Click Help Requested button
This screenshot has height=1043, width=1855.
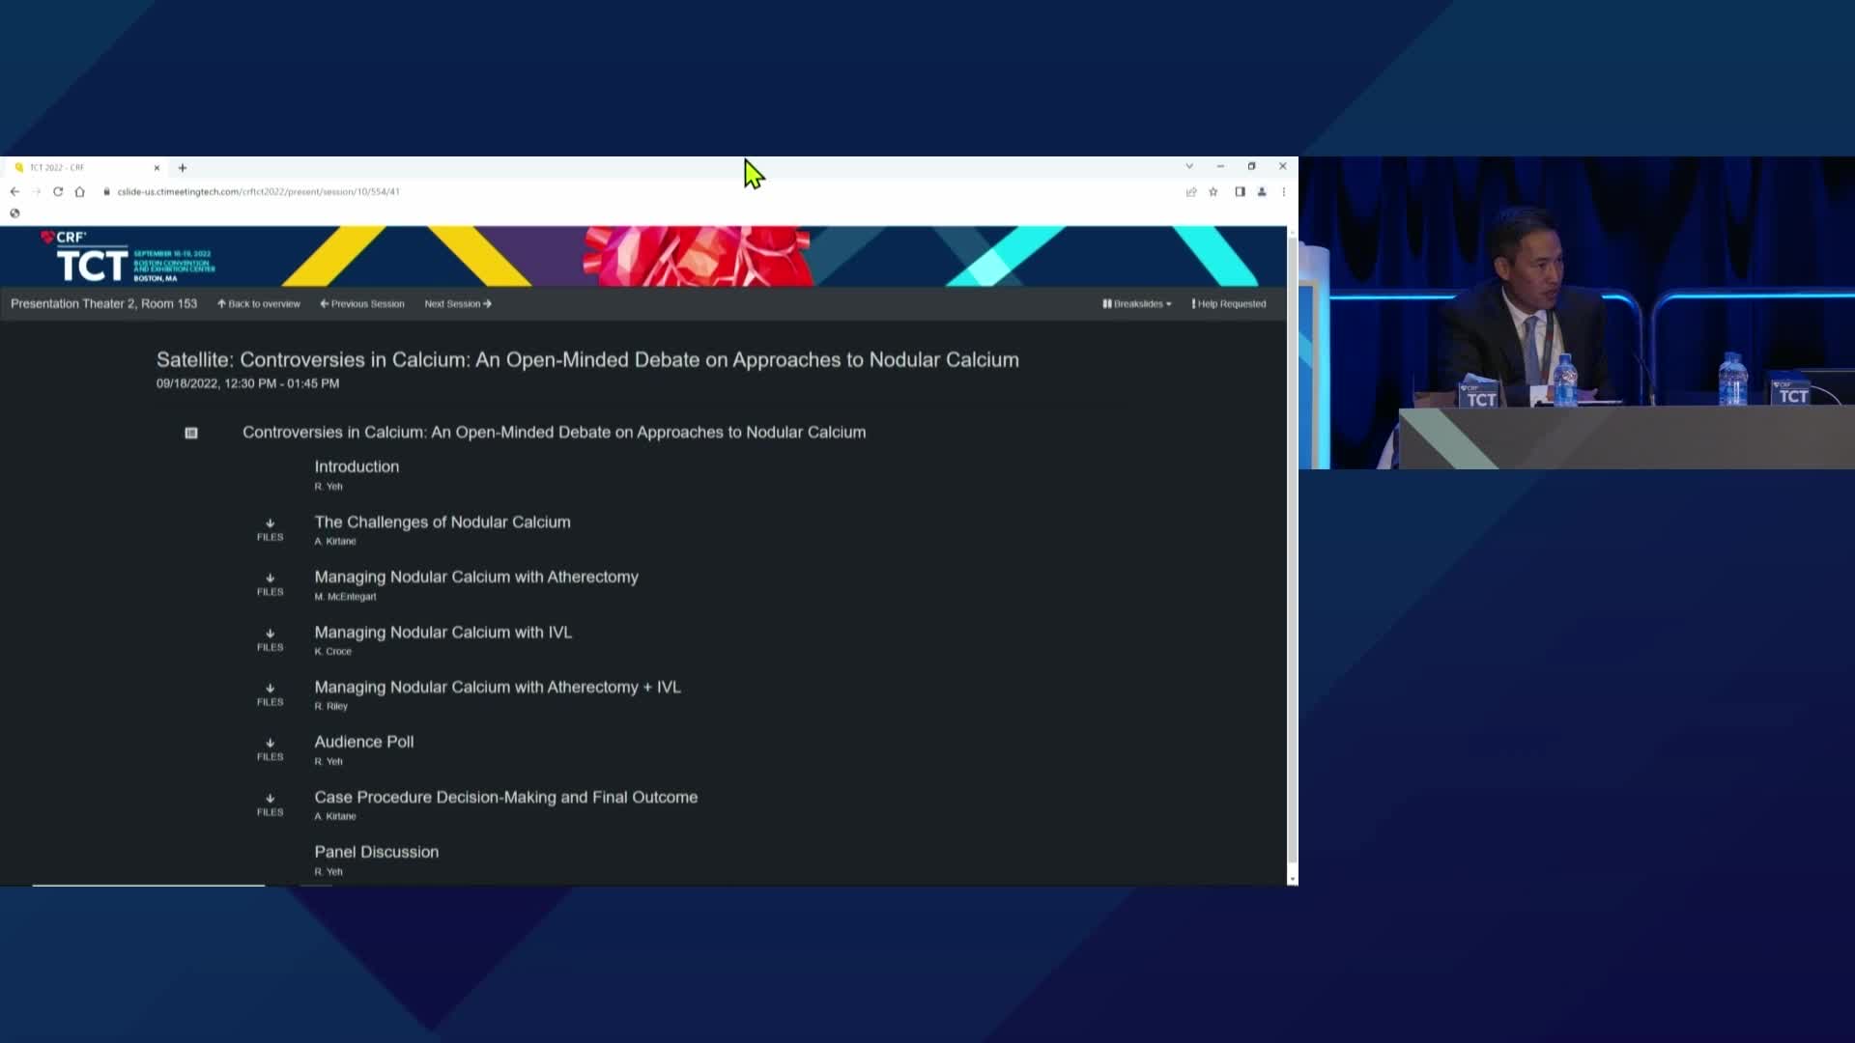(1229, 304)
